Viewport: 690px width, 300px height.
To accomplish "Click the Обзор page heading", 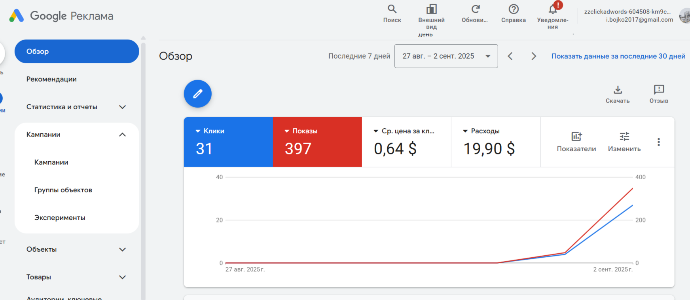I will pos(176,56).
